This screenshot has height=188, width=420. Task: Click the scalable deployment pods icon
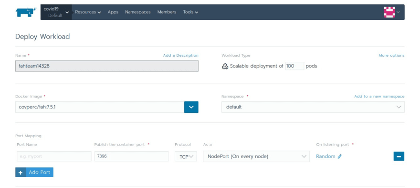pos(225,66)
